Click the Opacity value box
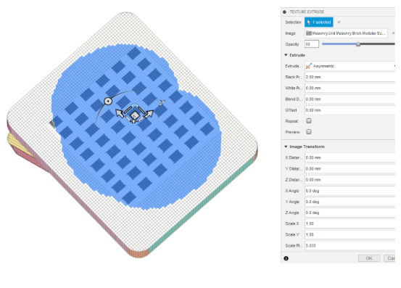The height and width of the screenshot is (288, 401). (x=312, y=44)
